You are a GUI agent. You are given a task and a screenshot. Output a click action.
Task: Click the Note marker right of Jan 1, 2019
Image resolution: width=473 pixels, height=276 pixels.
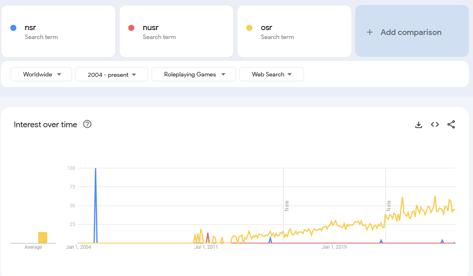pyautogui.click(x=388, y=206)
